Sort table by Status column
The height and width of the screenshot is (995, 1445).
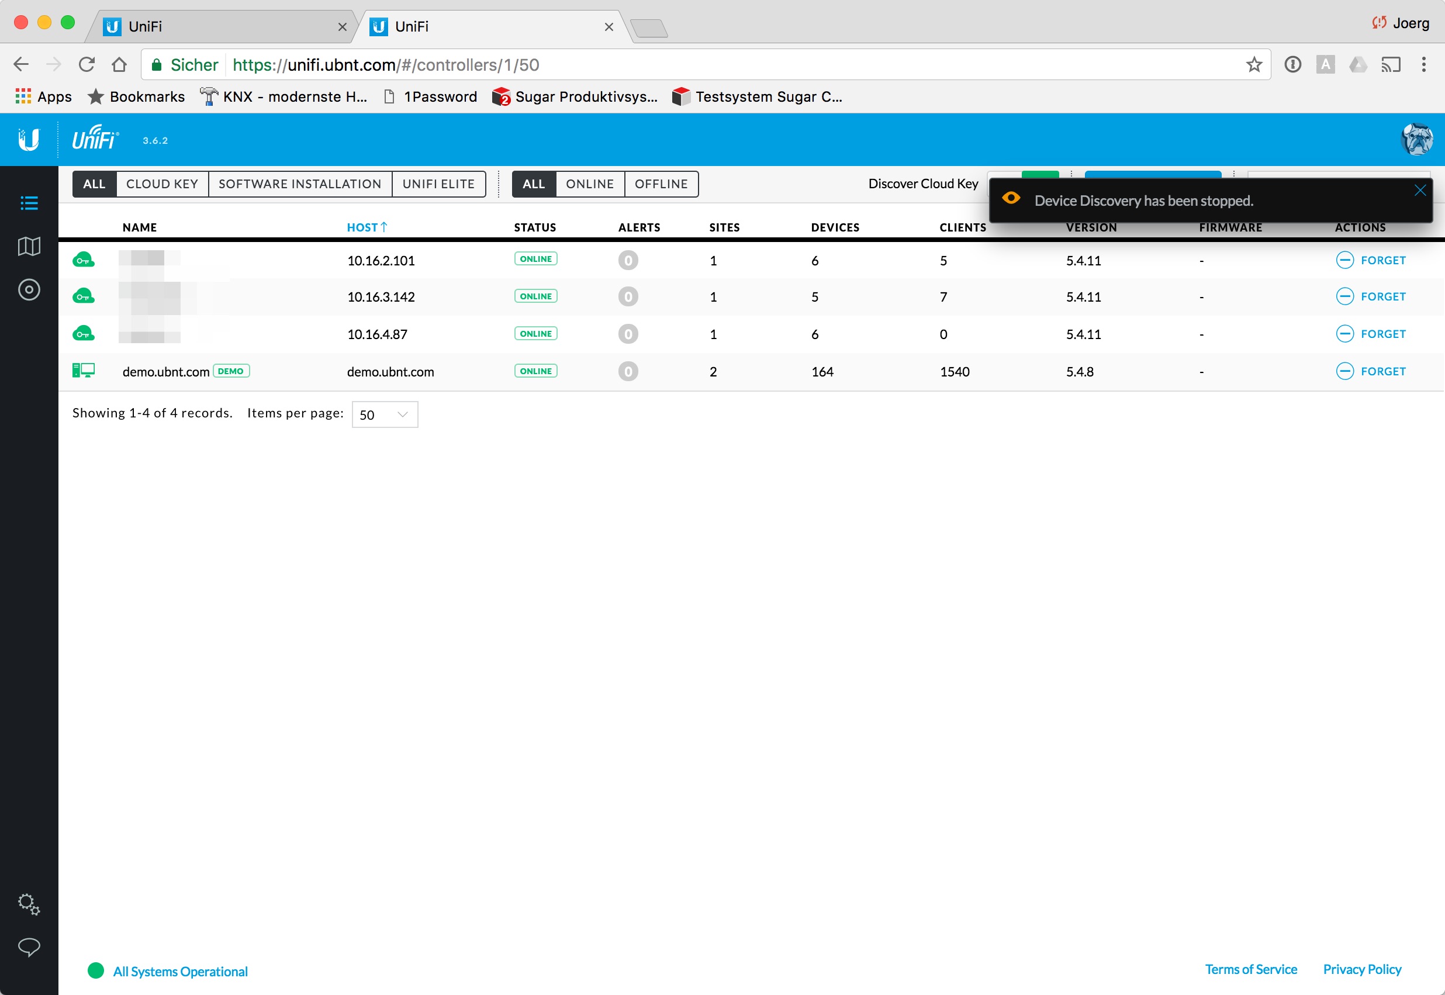click(x=535, y=227)
